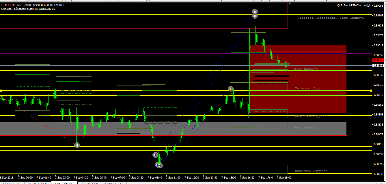Open the chart menu triangle beside AUDCAD,M5

[x=2, y=5]
